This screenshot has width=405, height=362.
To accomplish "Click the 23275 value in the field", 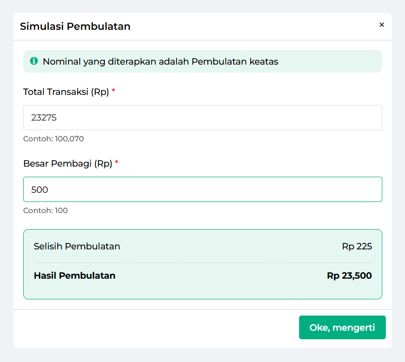I will (44, 118).
